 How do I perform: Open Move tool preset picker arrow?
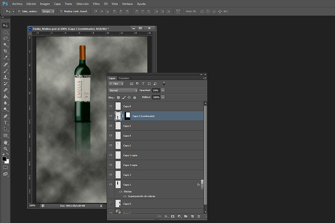(13, 12)
